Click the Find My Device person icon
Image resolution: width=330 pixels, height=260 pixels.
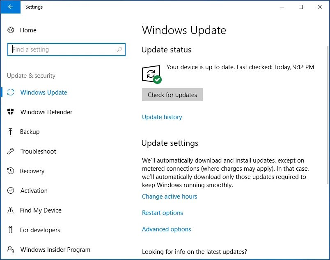[x=11, y=210]
